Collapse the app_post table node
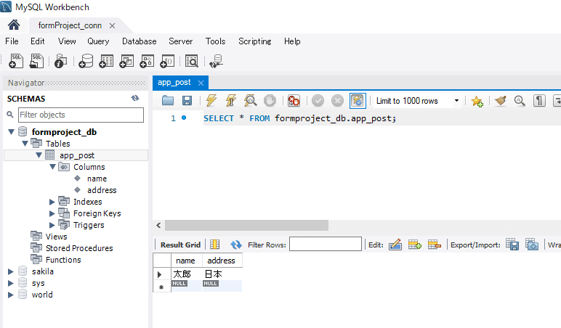The width and height of the screenshot is (561, 328). pyautogui.click(x=39, y=155)
